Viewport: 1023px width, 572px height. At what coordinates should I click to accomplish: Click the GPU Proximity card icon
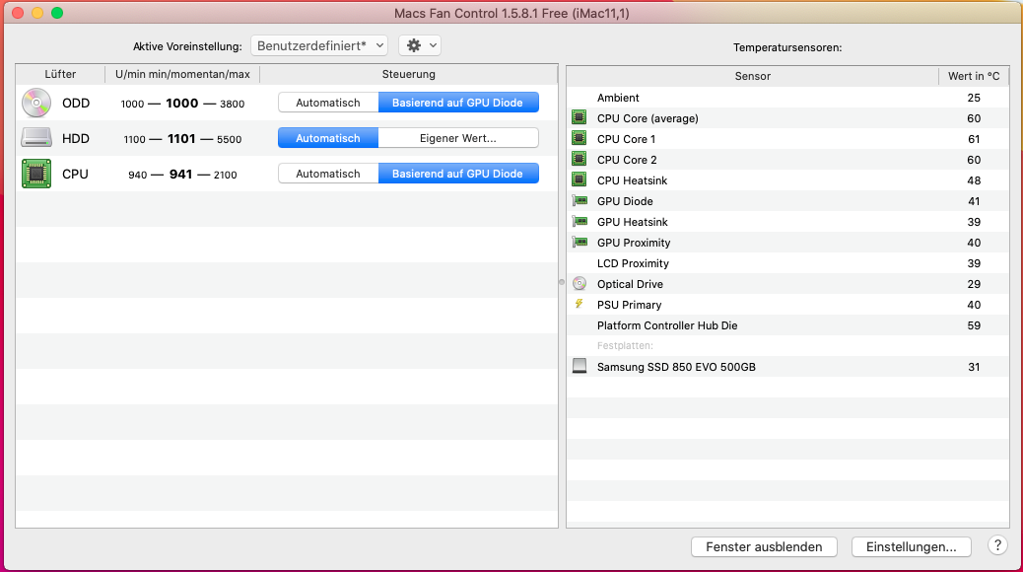coord(580,243)
